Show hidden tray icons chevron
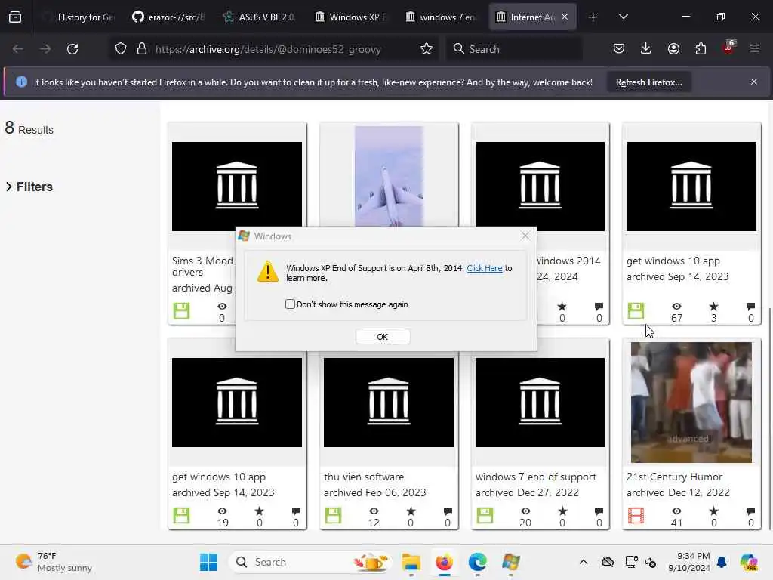This screenshot has width=773, height=580. coord(584,562)
